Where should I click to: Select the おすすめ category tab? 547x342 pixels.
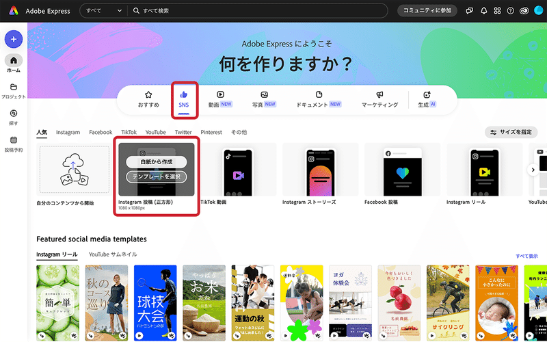tap(148, 99)
